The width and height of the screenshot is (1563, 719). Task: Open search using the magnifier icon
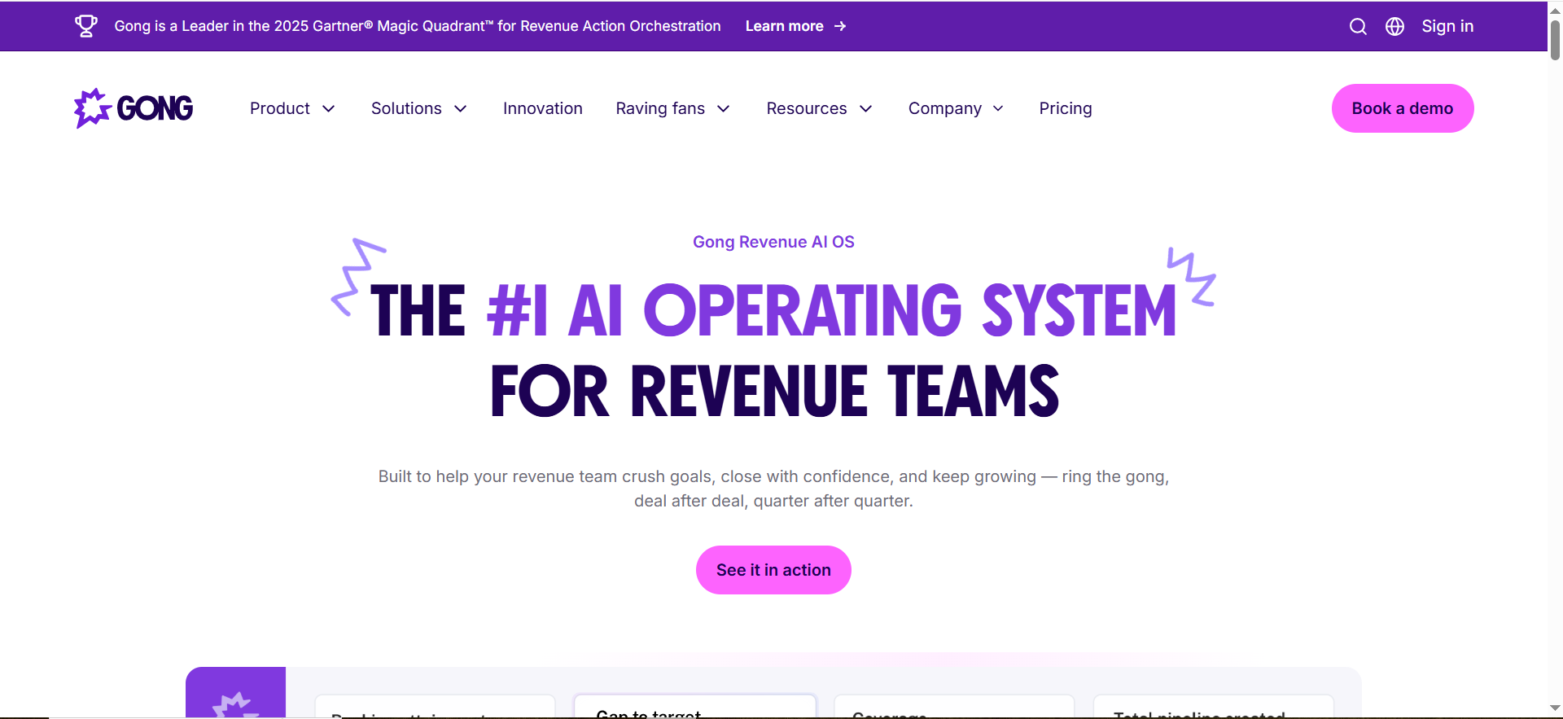(x=1358, y=26)
